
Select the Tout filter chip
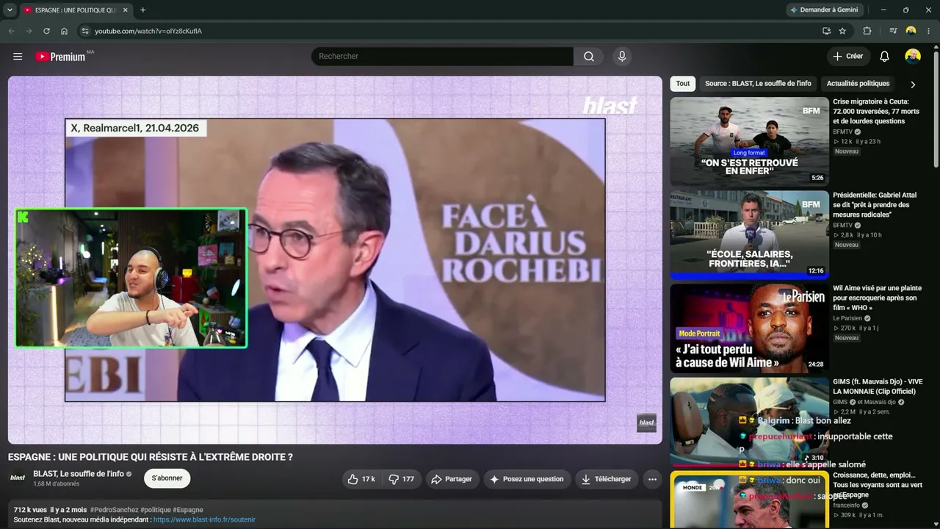(x=683, y=84)
